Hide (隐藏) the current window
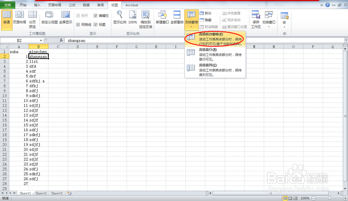348x201 pixels. point(206,20)
